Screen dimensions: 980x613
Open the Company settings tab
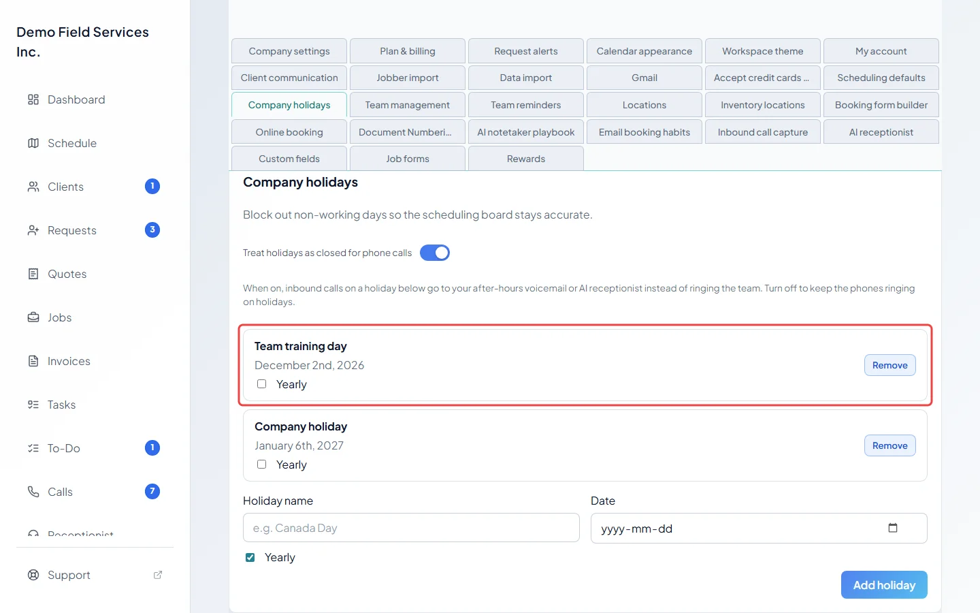pyautogui.click(x=289, y=51)
